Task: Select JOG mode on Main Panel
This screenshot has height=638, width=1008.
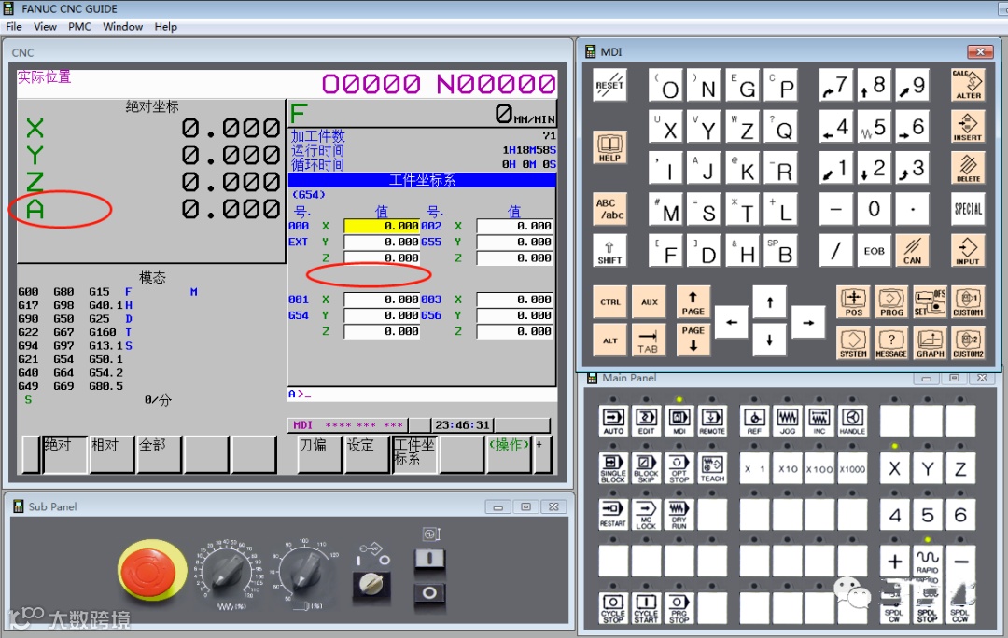Action: (x=787, y=421)
